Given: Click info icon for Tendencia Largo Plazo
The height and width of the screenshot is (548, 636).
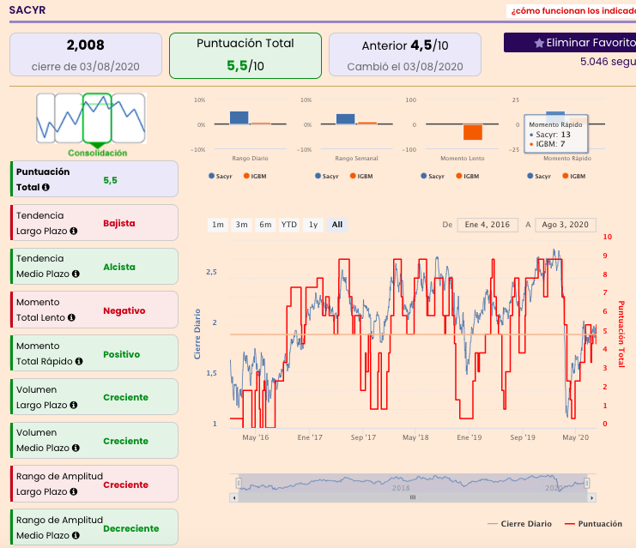Looking at the screenshot, I should [x=74, y=231].
